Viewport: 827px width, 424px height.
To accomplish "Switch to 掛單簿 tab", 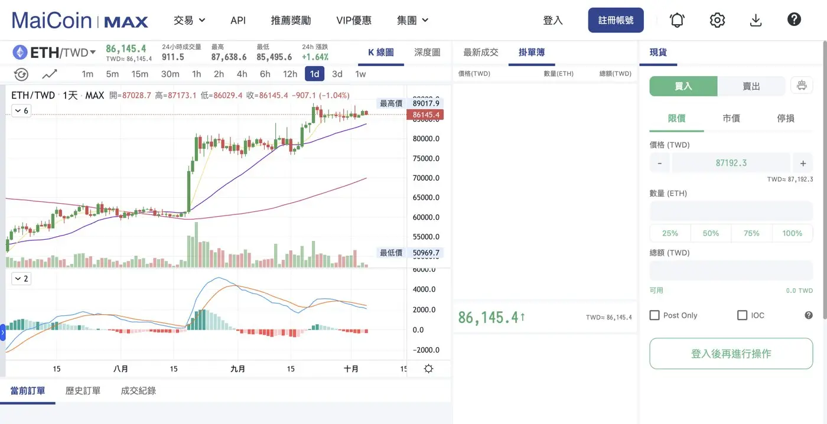I will coord(532,53).
